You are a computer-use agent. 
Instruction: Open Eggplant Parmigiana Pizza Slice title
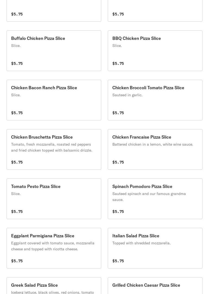(x=43, y=236)
